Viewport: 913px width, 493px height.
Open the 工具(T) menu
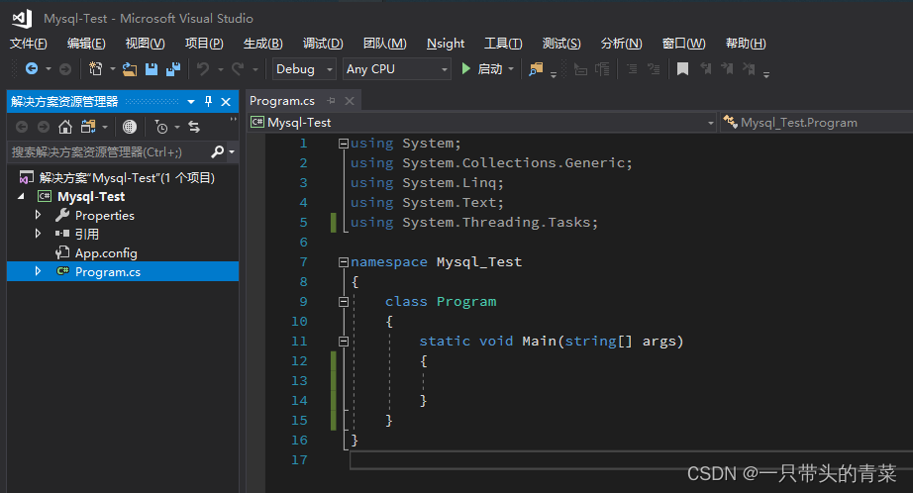[503, 44]
